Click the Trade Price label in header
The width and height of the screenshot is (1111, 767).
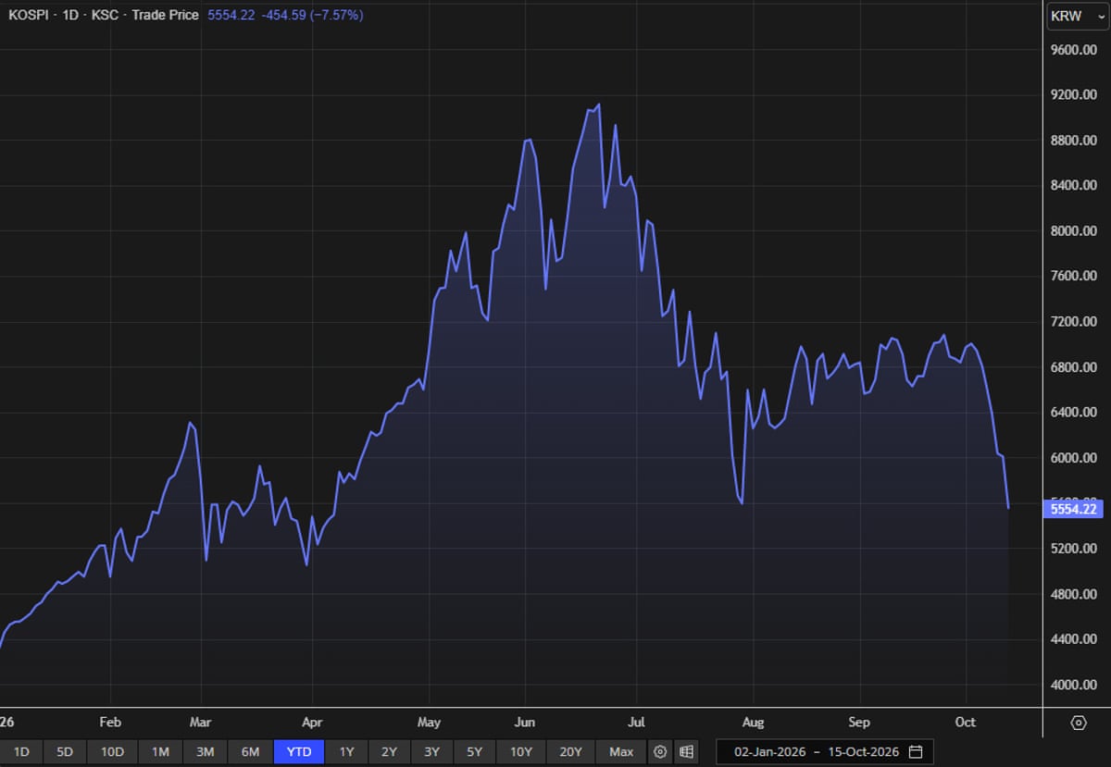click(165, 16)
